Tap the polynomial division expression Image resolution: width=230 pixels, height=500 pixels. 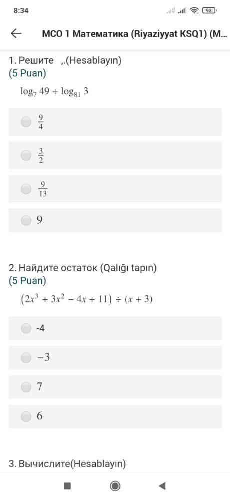point(86,300)
